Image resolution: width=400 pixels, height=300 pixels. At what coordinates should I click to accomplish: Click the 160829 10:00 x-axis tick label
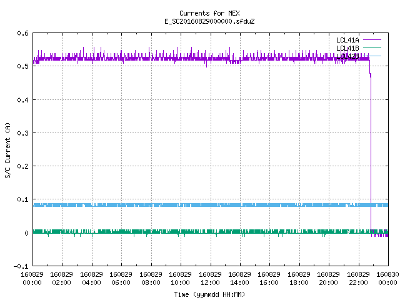pos(180,278)
